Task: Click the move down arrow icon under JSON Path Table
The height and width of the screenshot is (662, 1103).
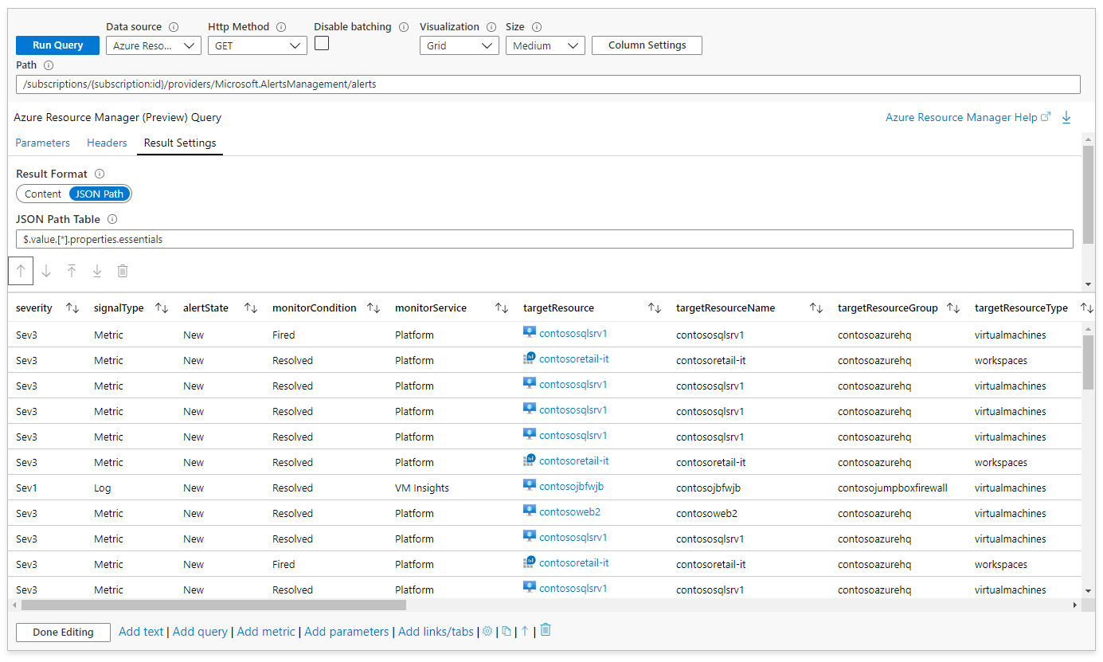Action: 46,271
